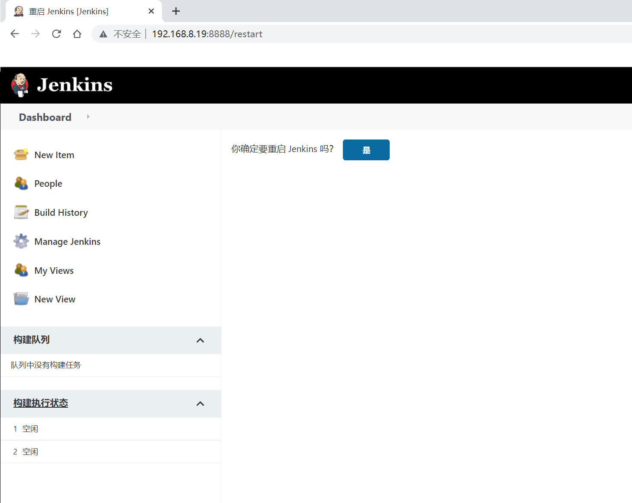Go back with browser back arrow
The image size is (632, 503).
(15, 34)
